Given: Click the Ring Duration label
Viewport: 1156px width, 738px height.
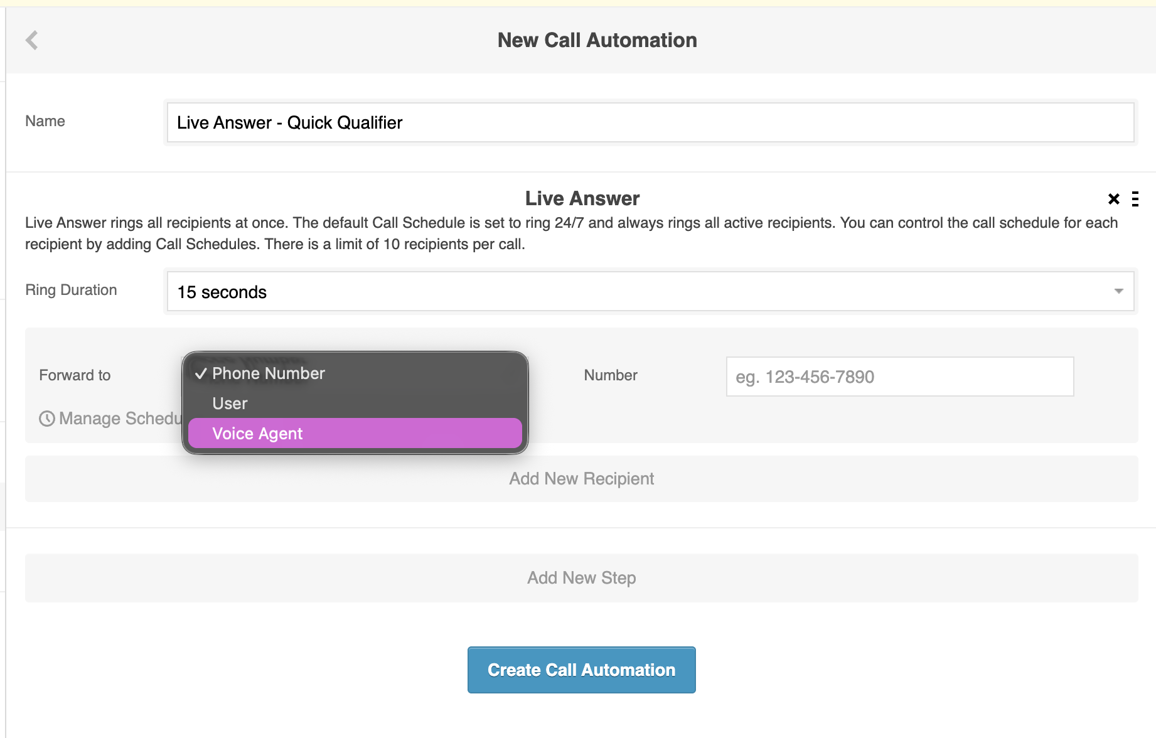Looking at the screenshot, I should pyautogui.click(x=71, y=290).
